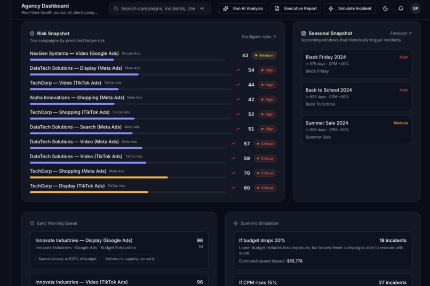The width and height of the screenshot is (430, 286).
Task: Click TechCorp Display TikTok orange risk bar
Action: pyautogui.click(x=129, y=192)
